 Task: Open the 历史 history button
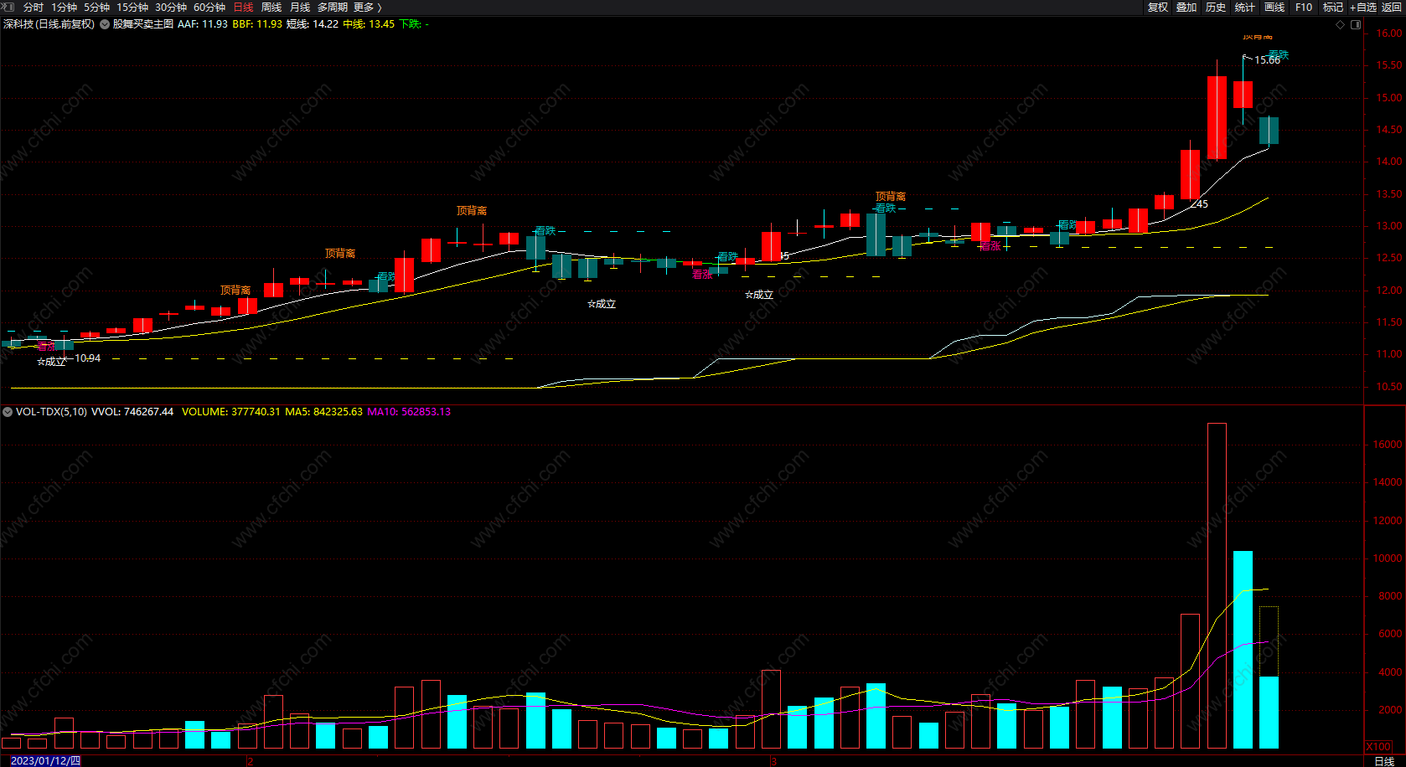pos(1216,8)
